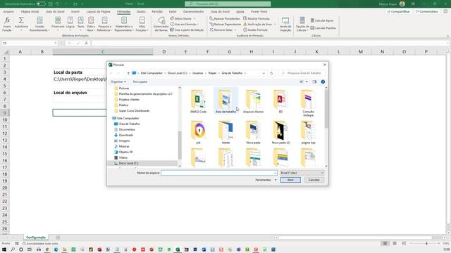451x253 pixels.
Task: Open the Ferramentas dropdown
Action: (x=266, y=180)
